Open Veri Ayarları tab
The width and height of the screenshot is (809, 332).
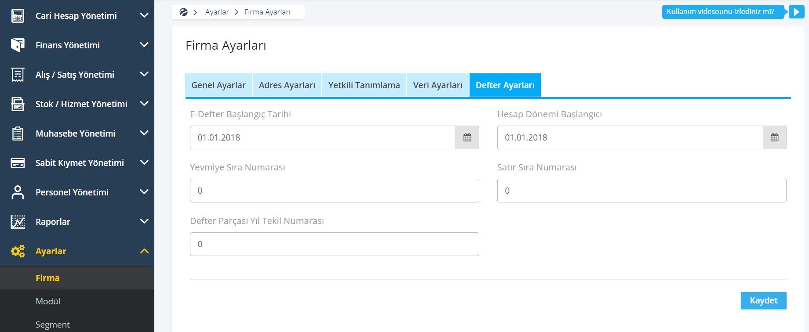click(438, 85)
